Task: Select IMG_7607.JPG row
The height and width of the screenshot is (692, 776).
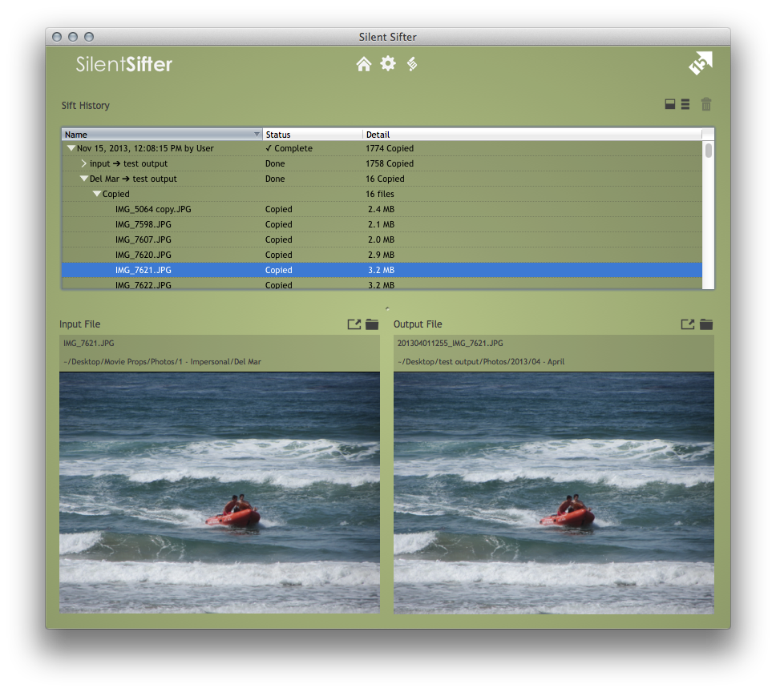Action: 382,239
